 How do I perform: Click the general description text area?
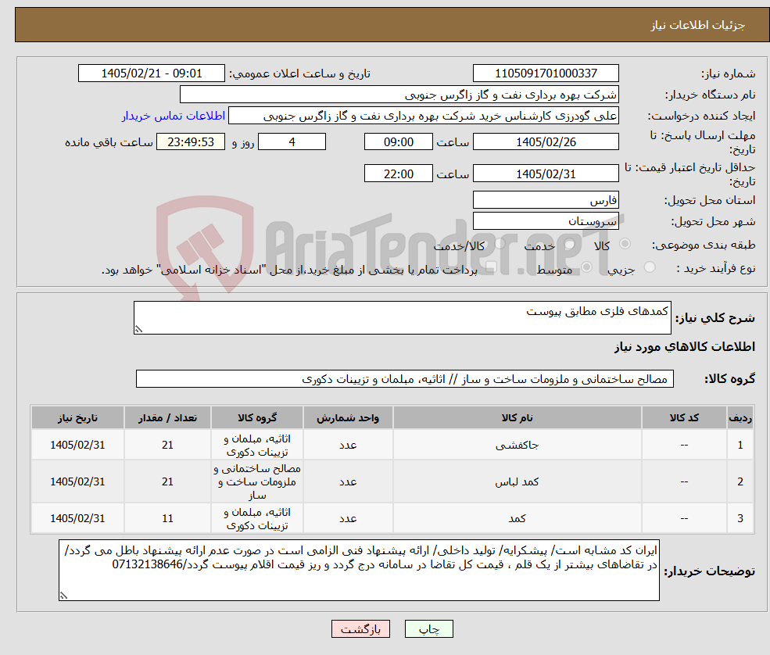click(402, 317)
